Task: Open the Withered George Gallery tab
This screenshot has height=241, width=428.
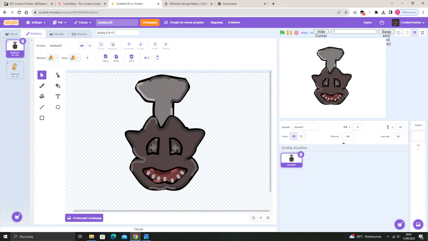Action: tap(188, 4)
